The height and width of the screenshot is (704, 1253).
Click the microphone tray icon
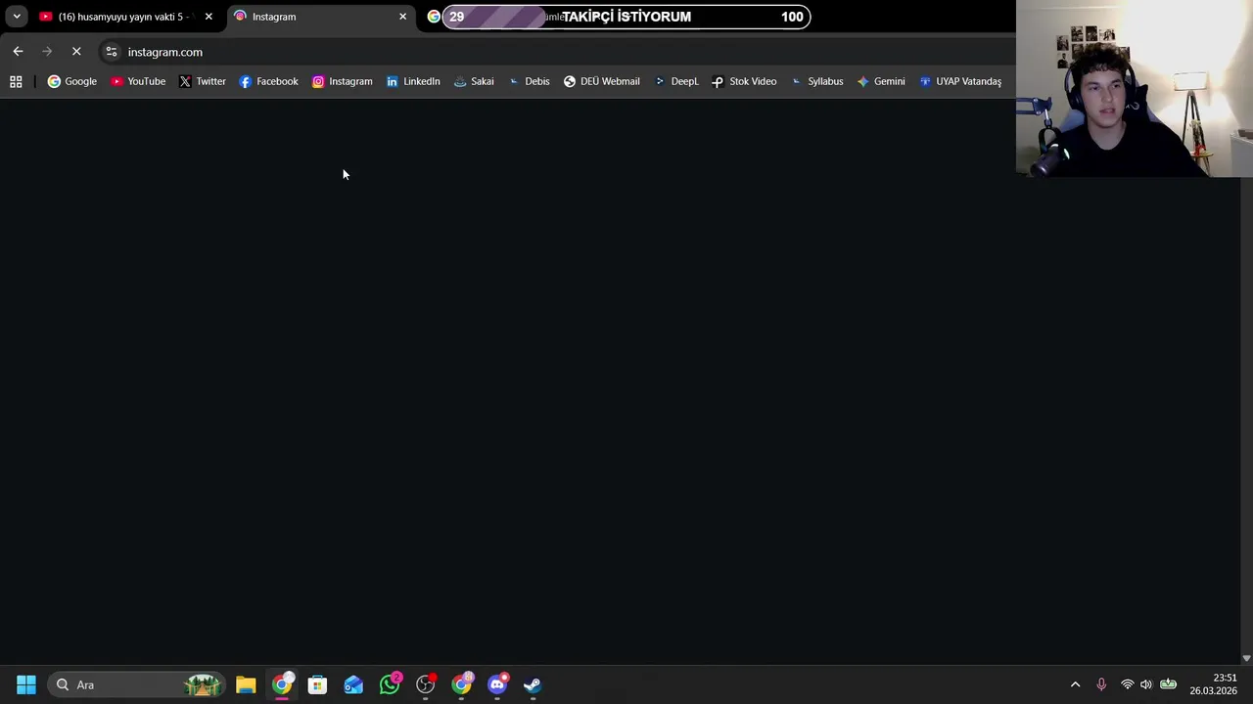click(1101, 684)
